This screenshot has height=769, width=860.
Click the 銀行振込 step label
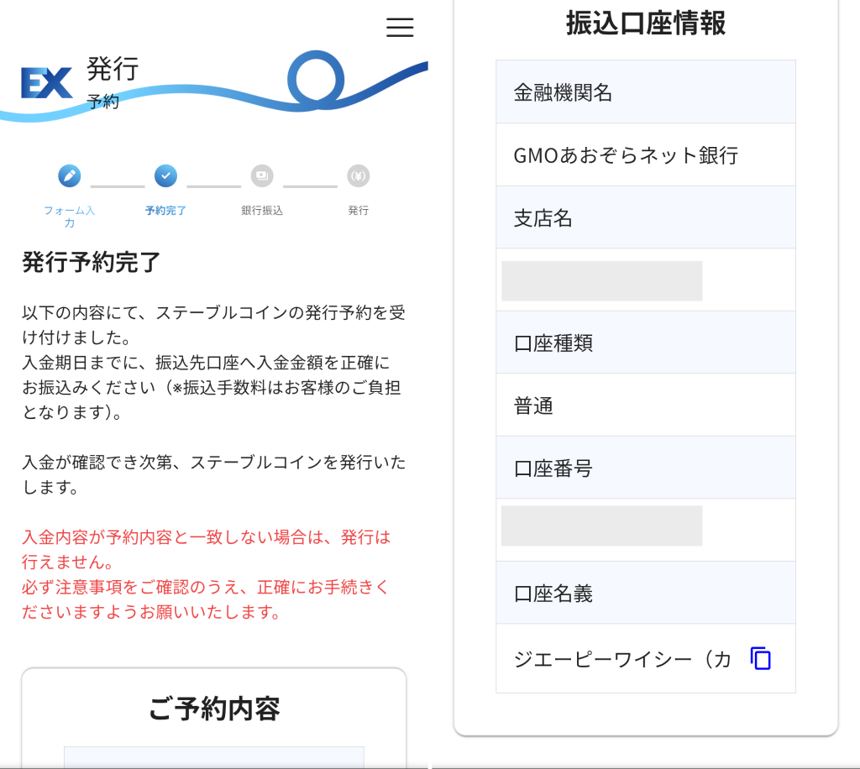[261, 211]
